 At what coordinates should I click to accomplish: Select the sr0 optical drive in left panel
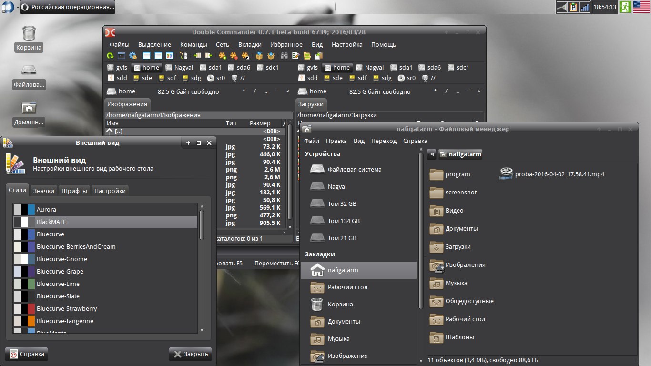pos(216,78)
